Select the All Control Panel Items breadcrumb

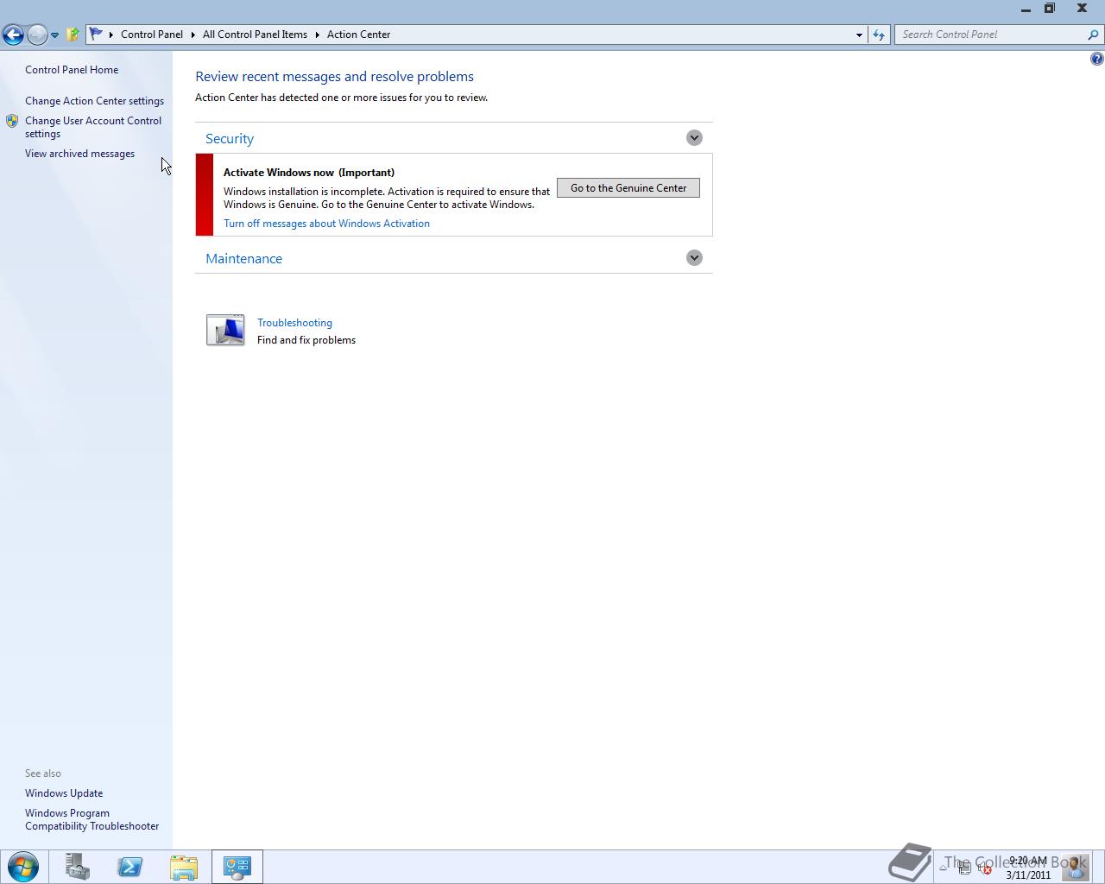(255, 35)
